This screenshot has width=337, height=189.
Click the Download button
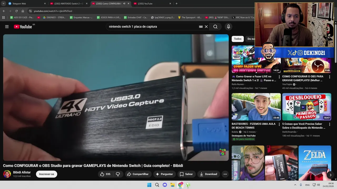coord(208,174)
